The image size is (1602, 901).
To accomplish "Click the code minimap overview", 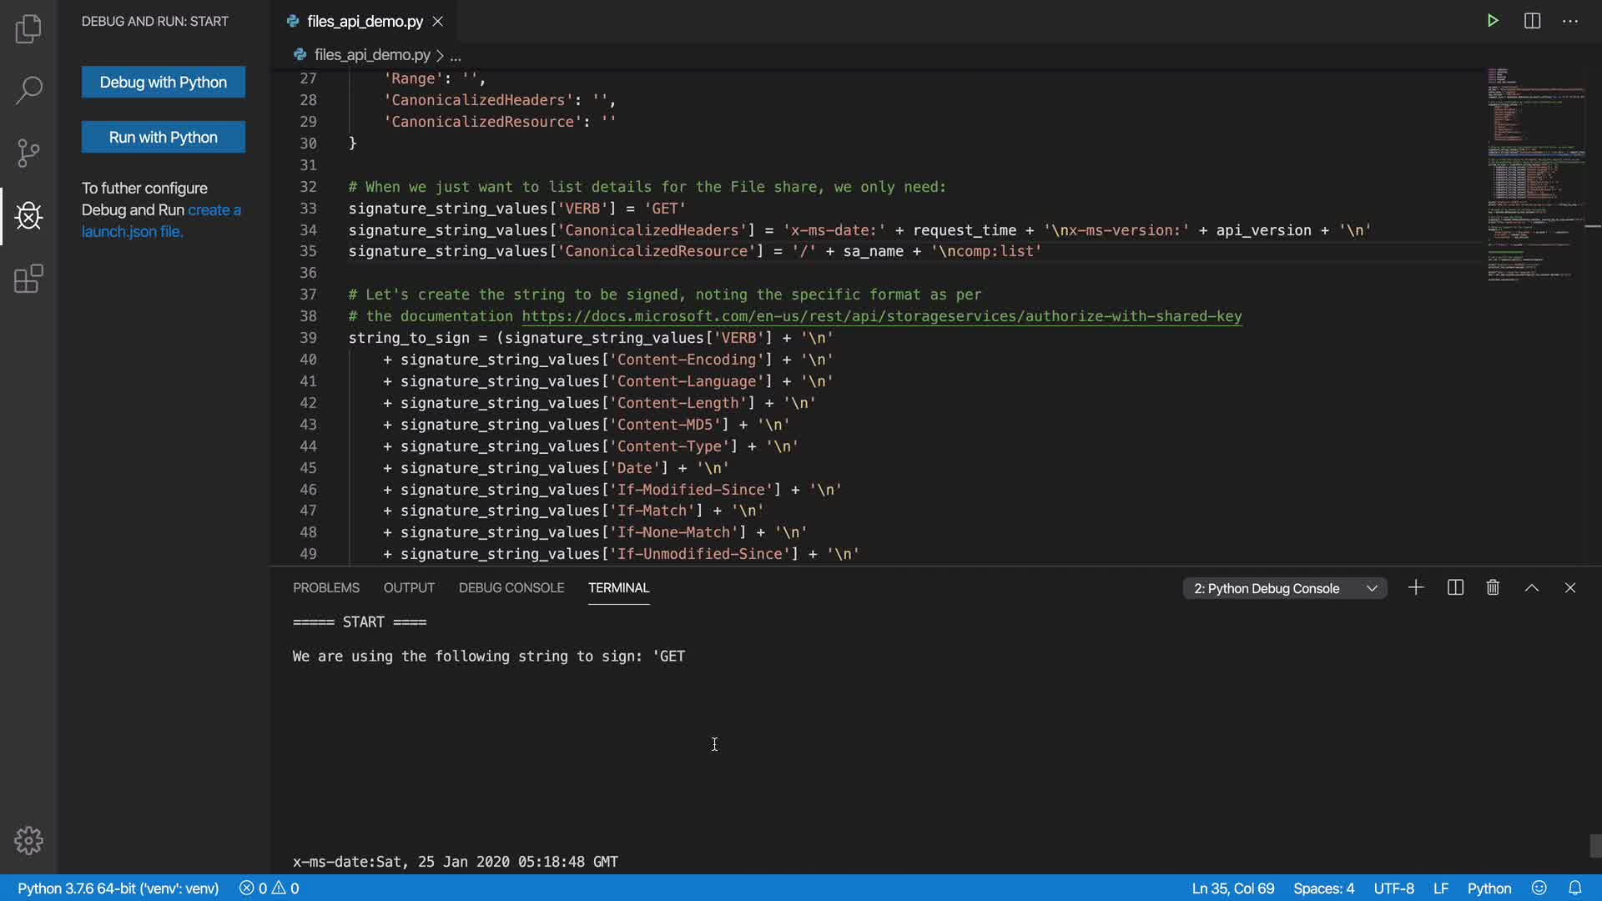I will [x=1535, y=175].
